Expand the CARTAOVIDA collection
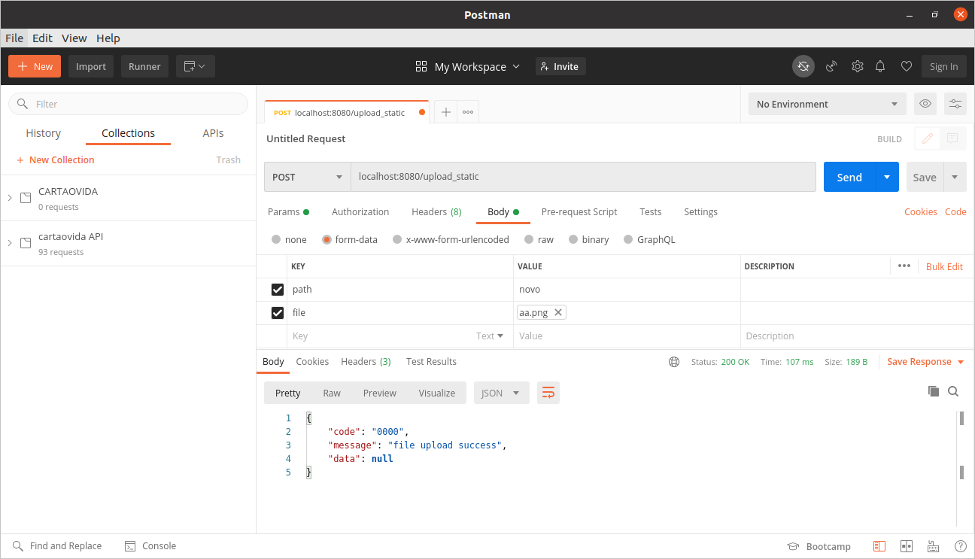Viewport: 975px width, 559px height. (x=10, y=198)
